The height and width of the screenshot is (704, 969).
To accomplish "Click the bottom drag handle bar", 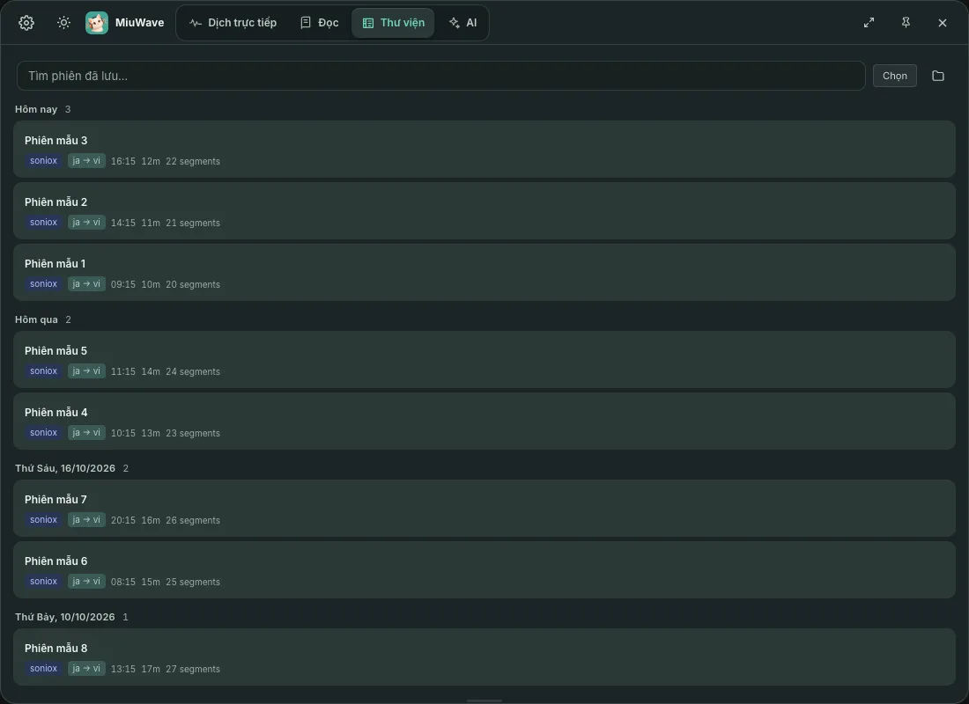I will (484, 700).
